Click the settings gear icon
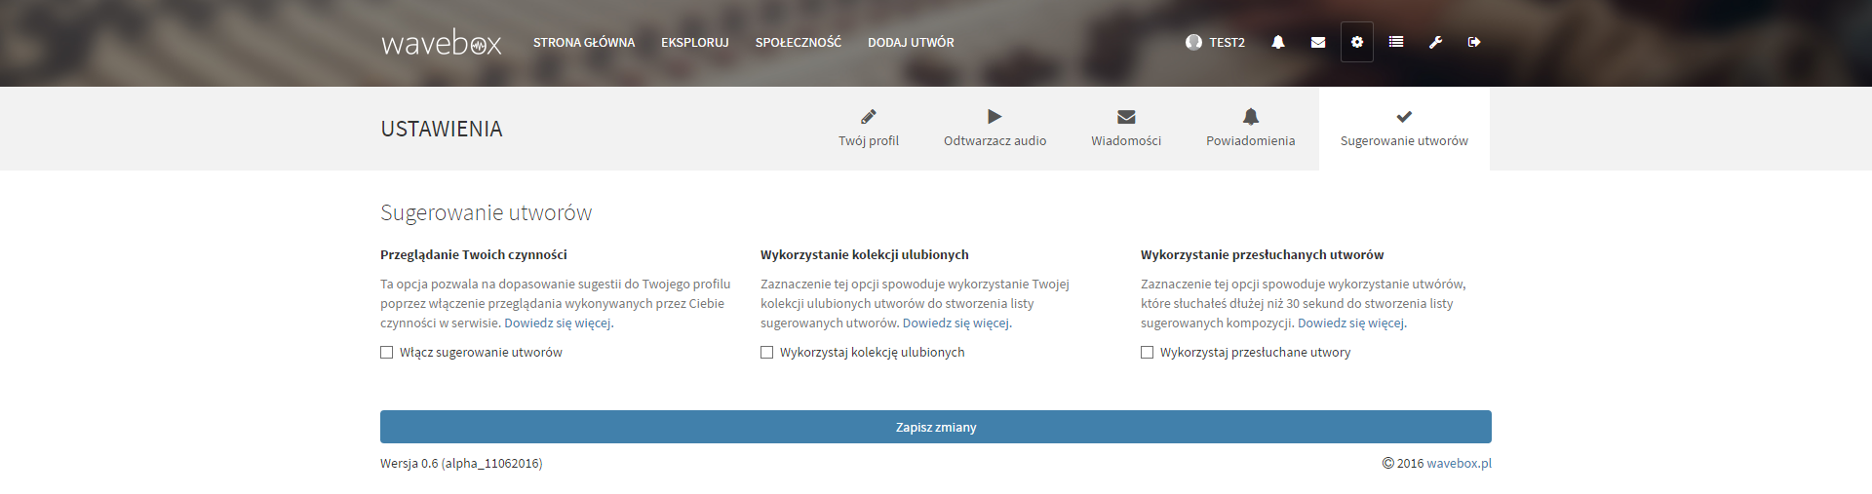Screen dimensions: 1872x494 [1357, 42]
